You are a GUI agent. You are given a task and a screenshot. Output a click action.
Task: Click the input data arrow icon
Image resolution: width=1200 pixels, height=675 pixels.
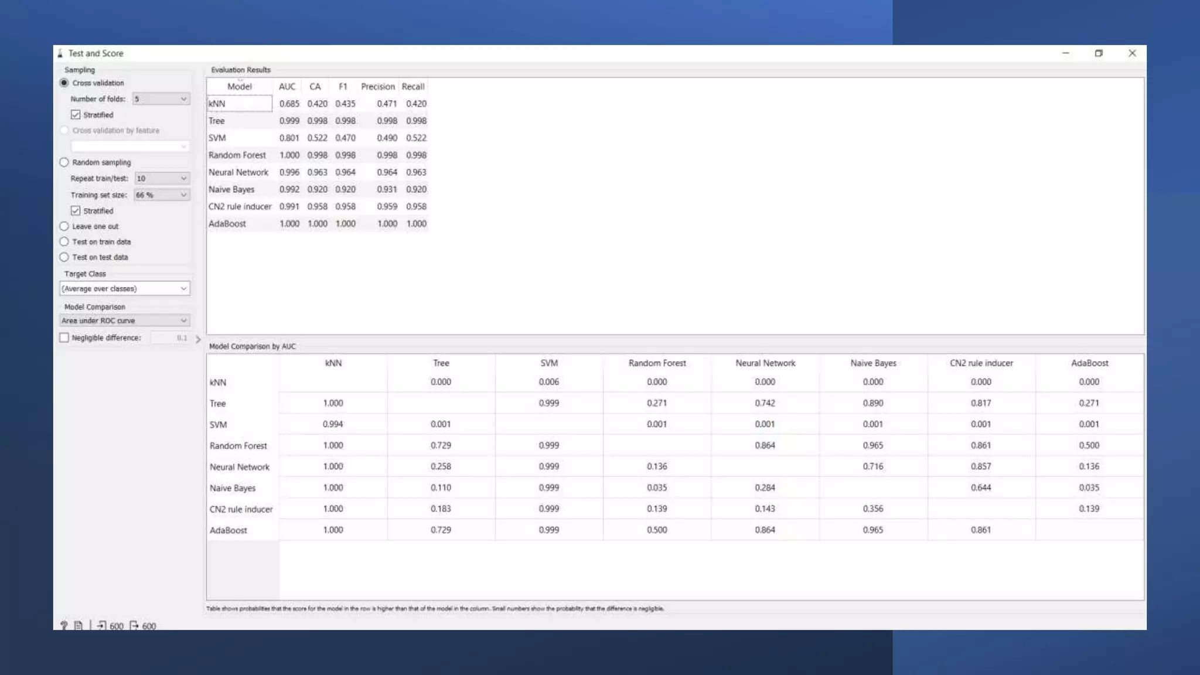(101, 626)
